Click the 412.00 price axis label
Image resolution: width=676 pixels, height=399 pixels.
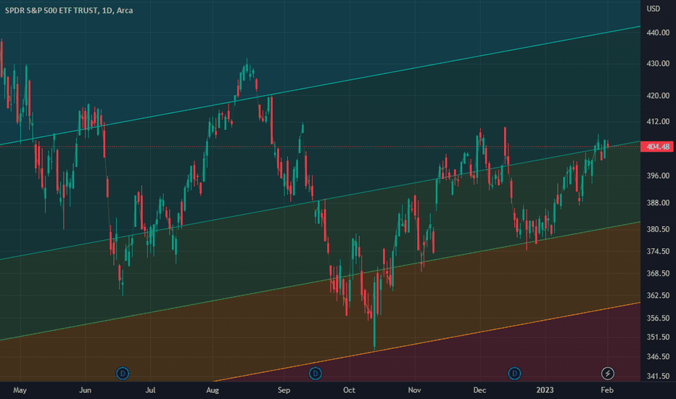pyautogui.click(x=658, y=122)
